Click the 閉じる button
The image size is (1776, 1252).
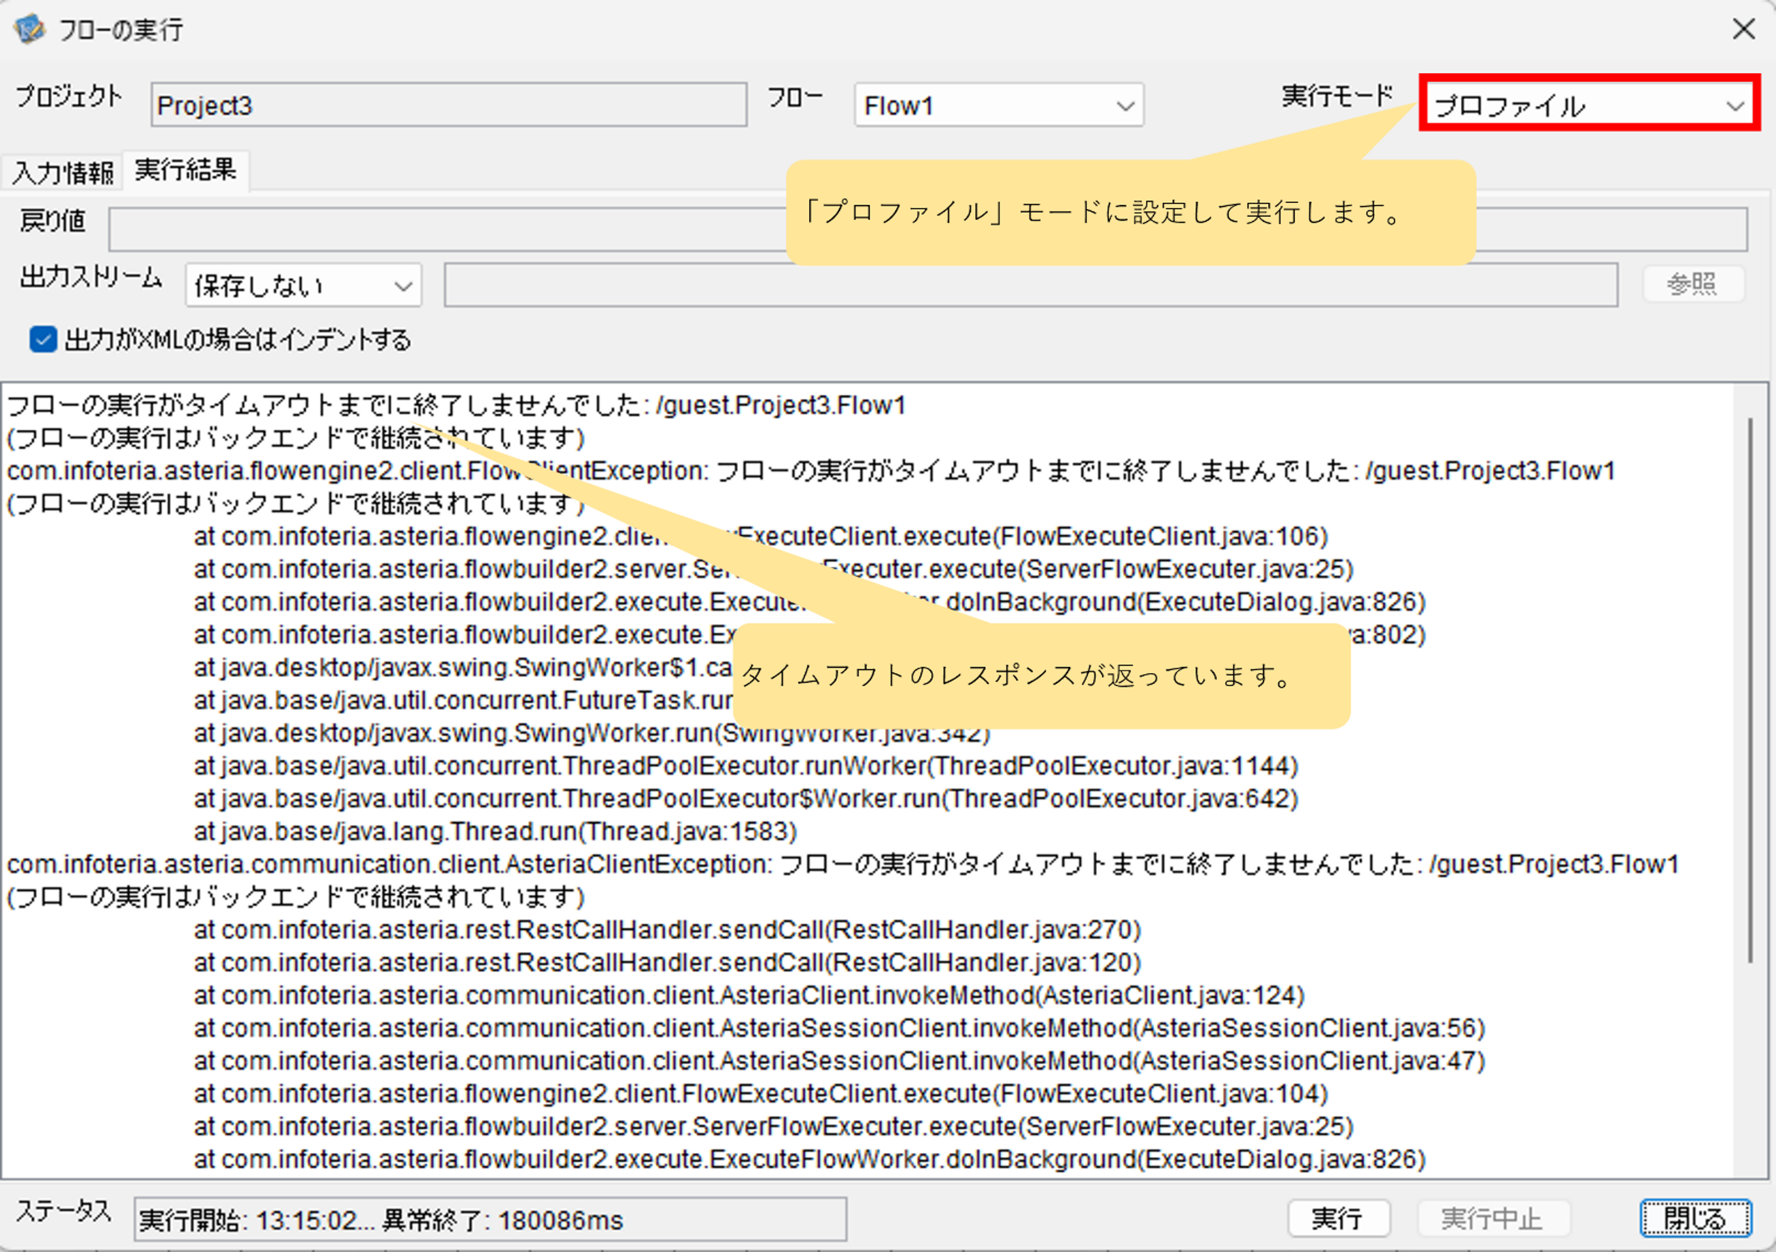click(1695, 1219)
